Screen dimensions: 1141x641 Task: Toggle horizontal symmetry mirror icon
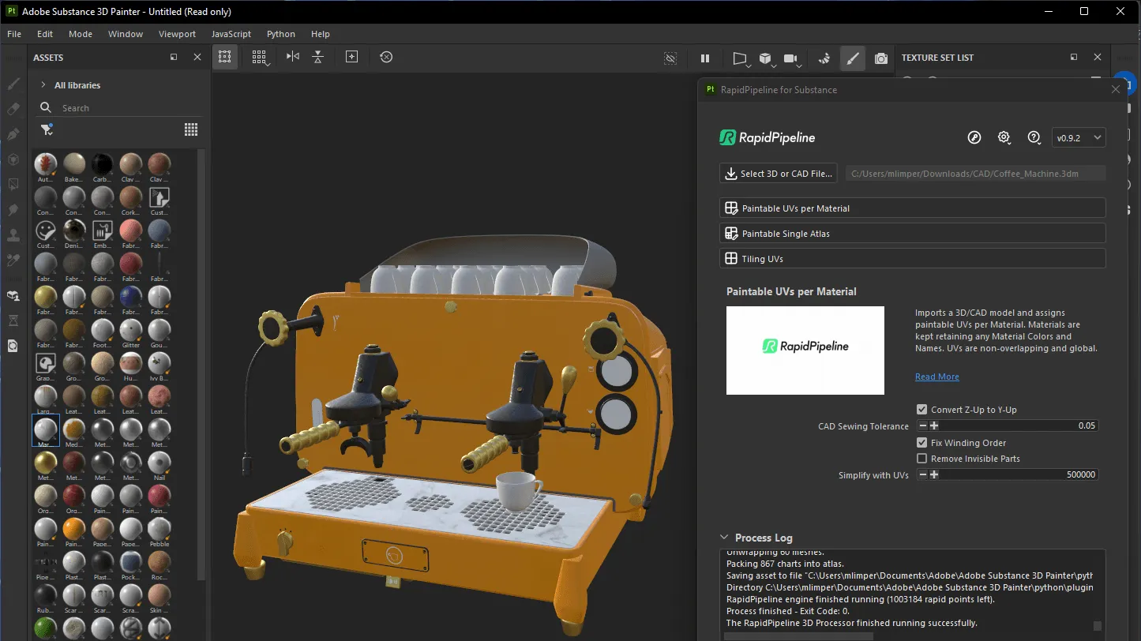[293, 57]
